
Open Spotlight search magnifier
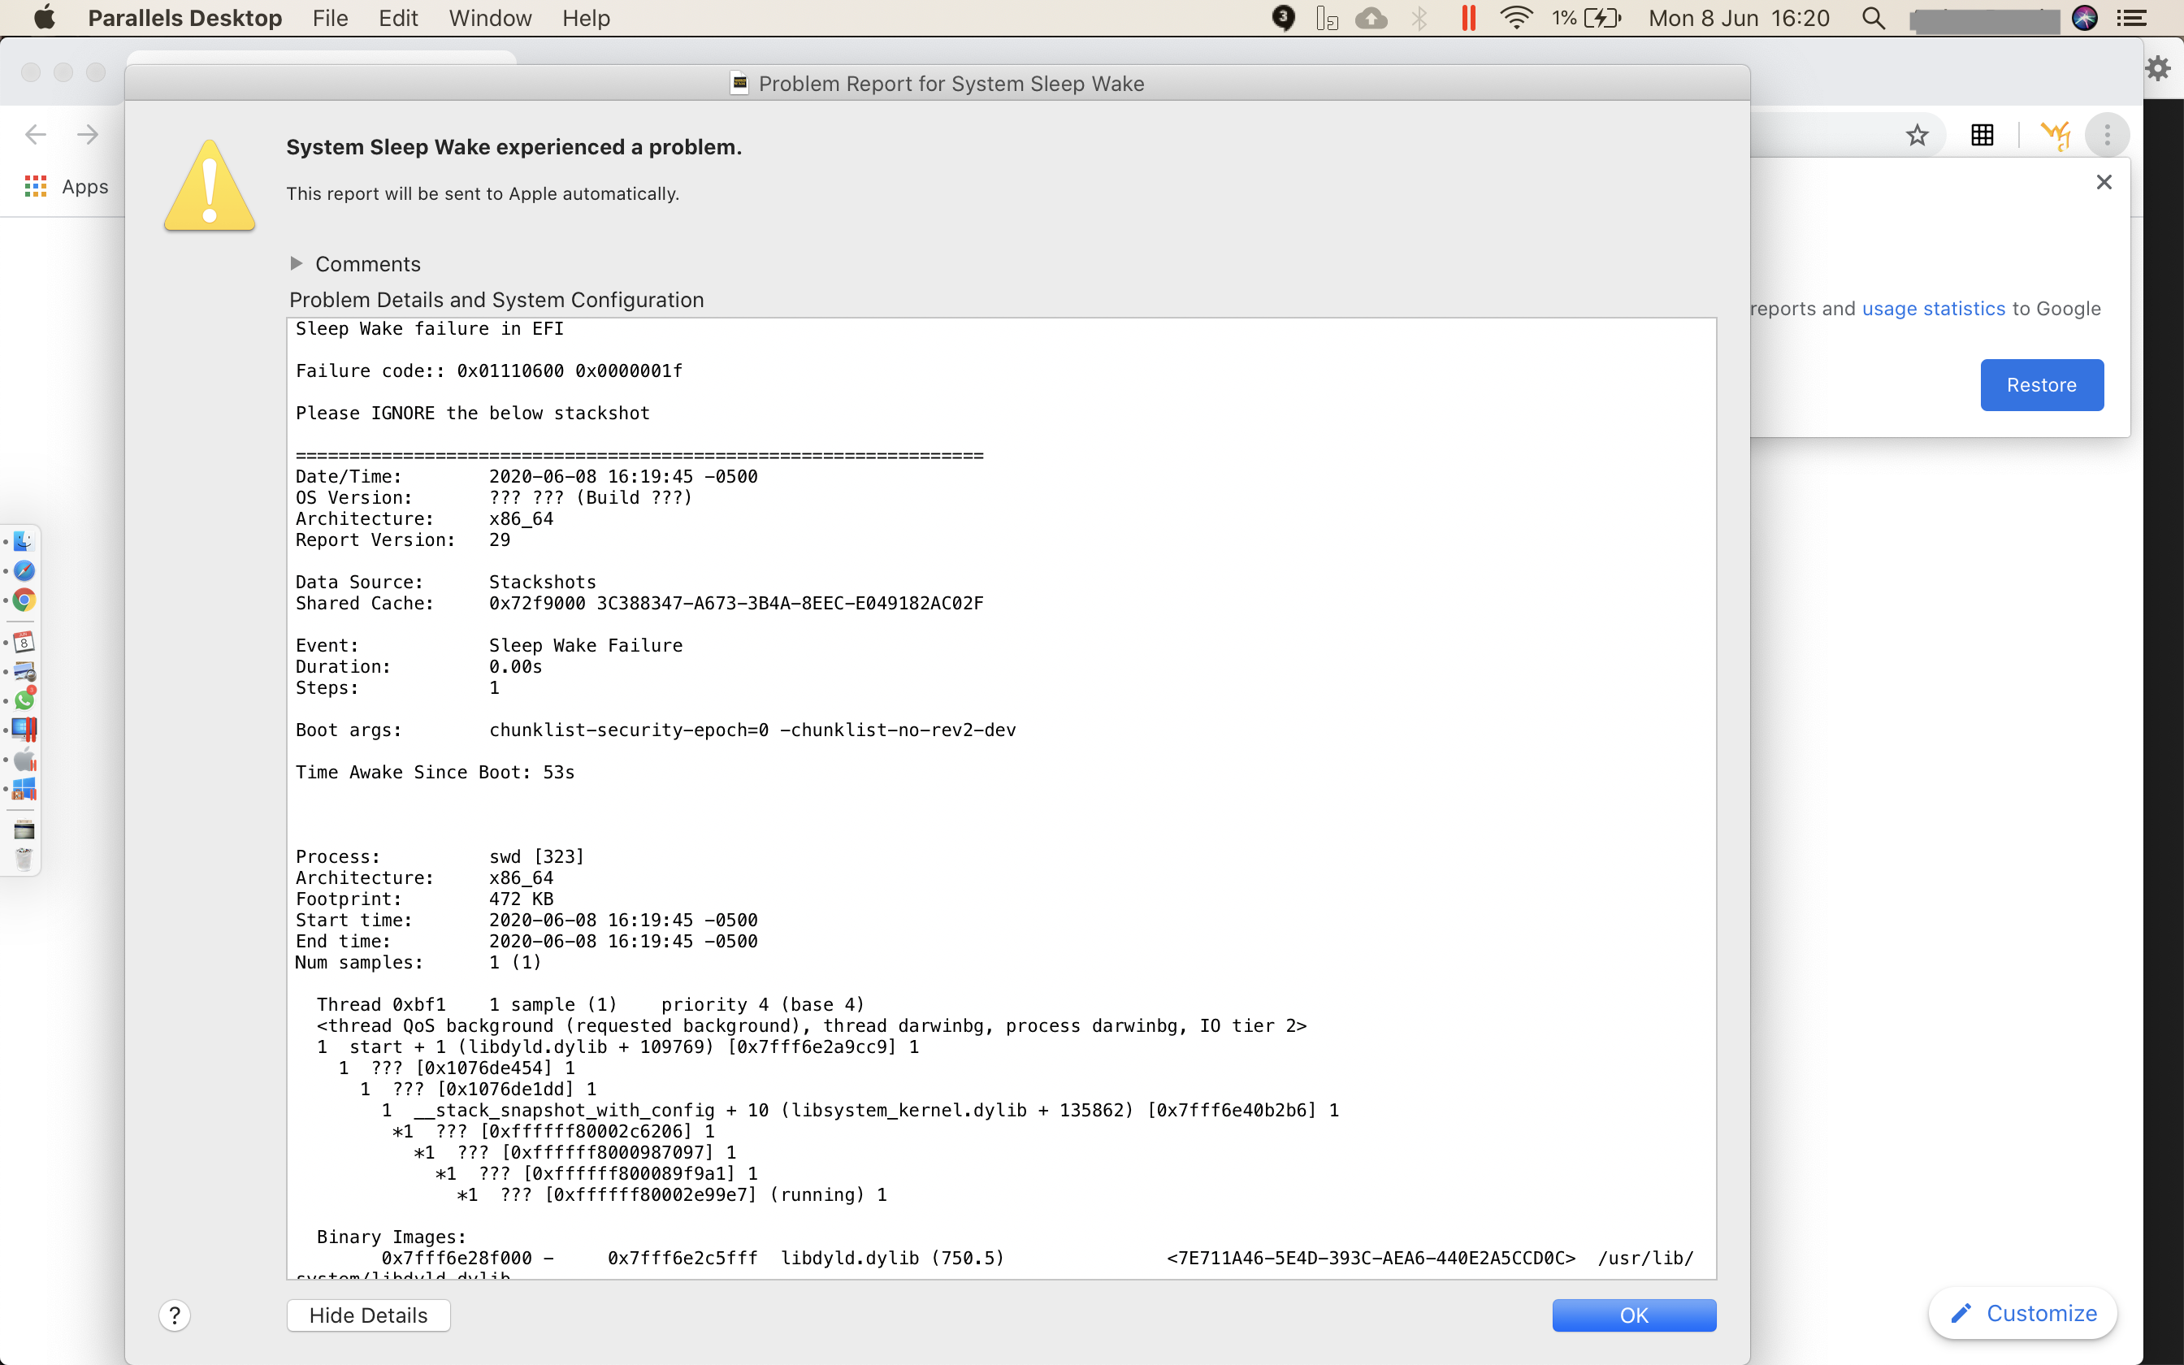click(x=1874, y=18)
